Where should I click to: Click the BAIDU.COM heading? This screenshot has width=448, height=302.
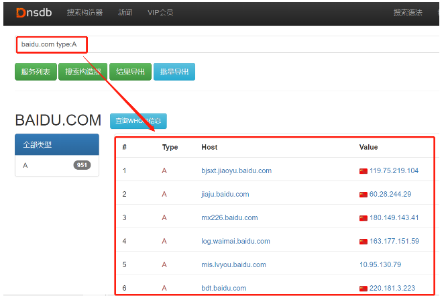[x=58, y=120]
